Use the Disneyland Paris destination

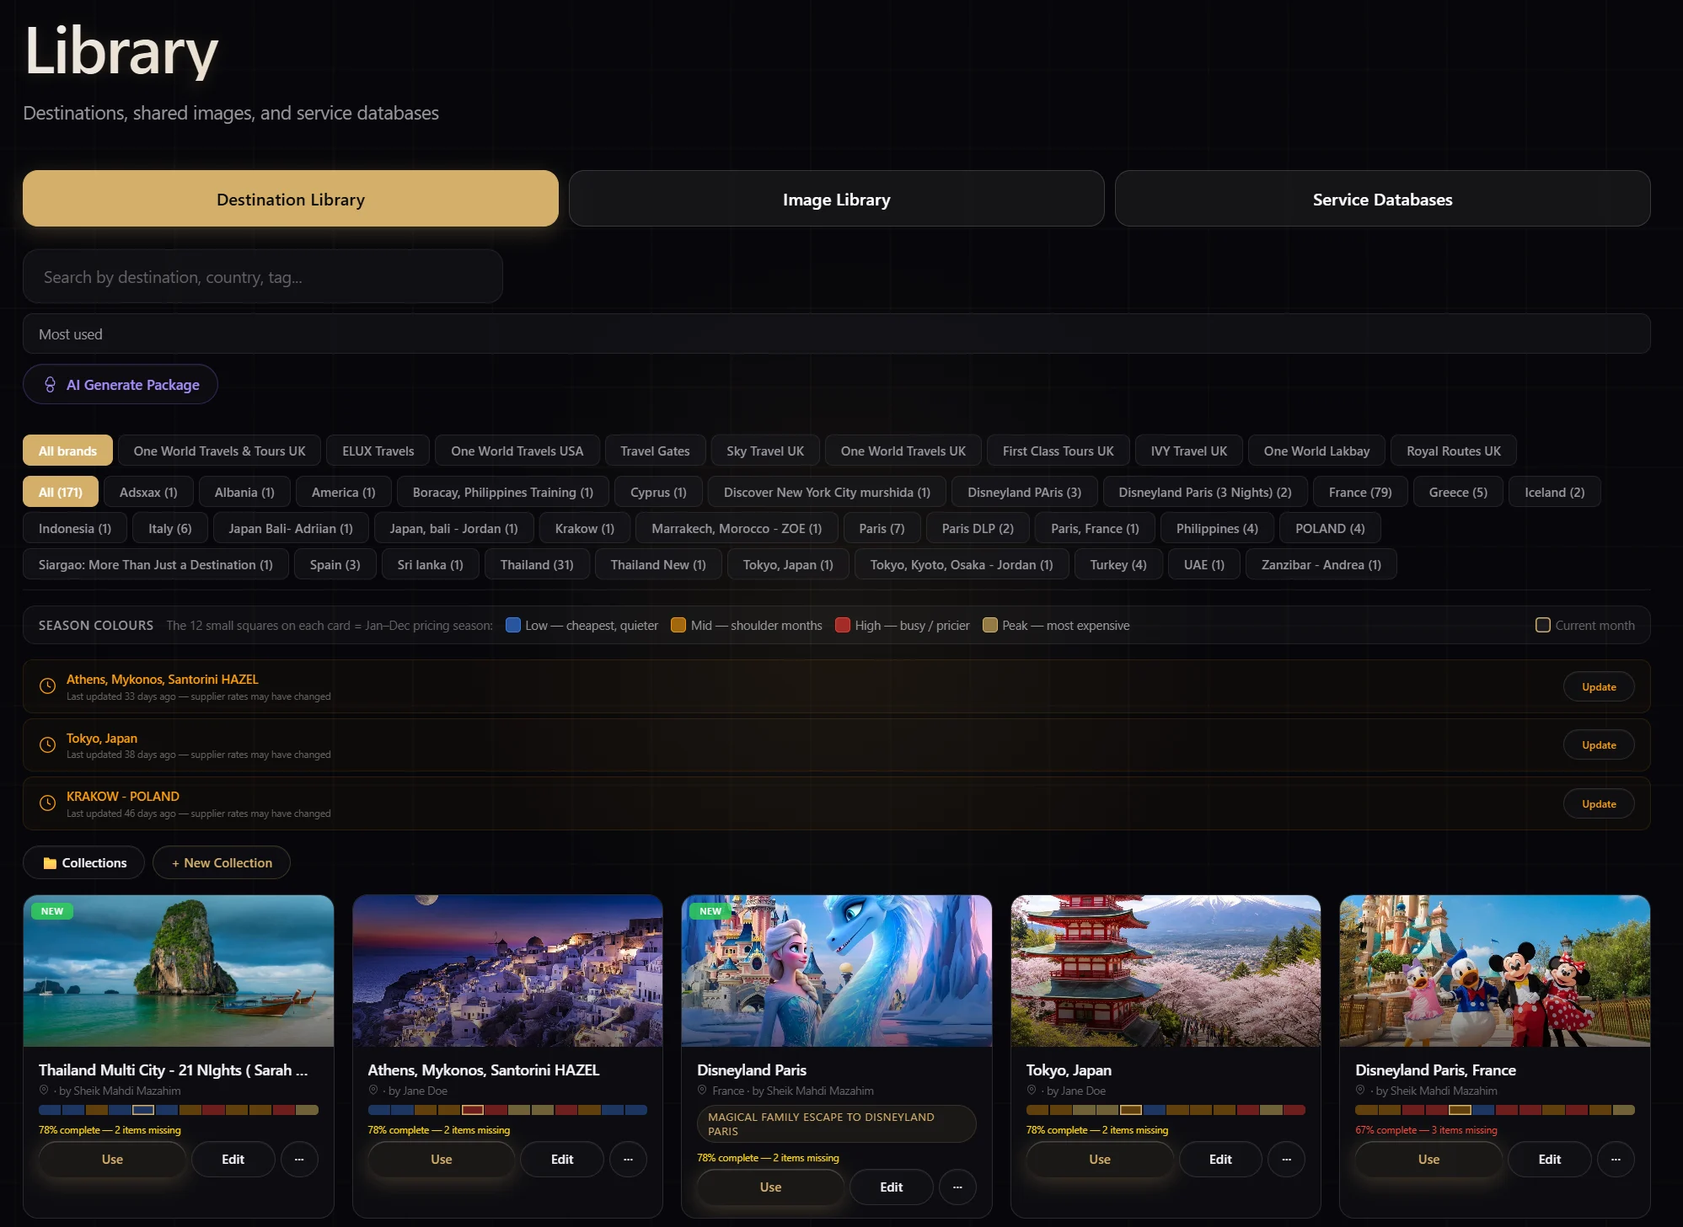click(770, 1187)
